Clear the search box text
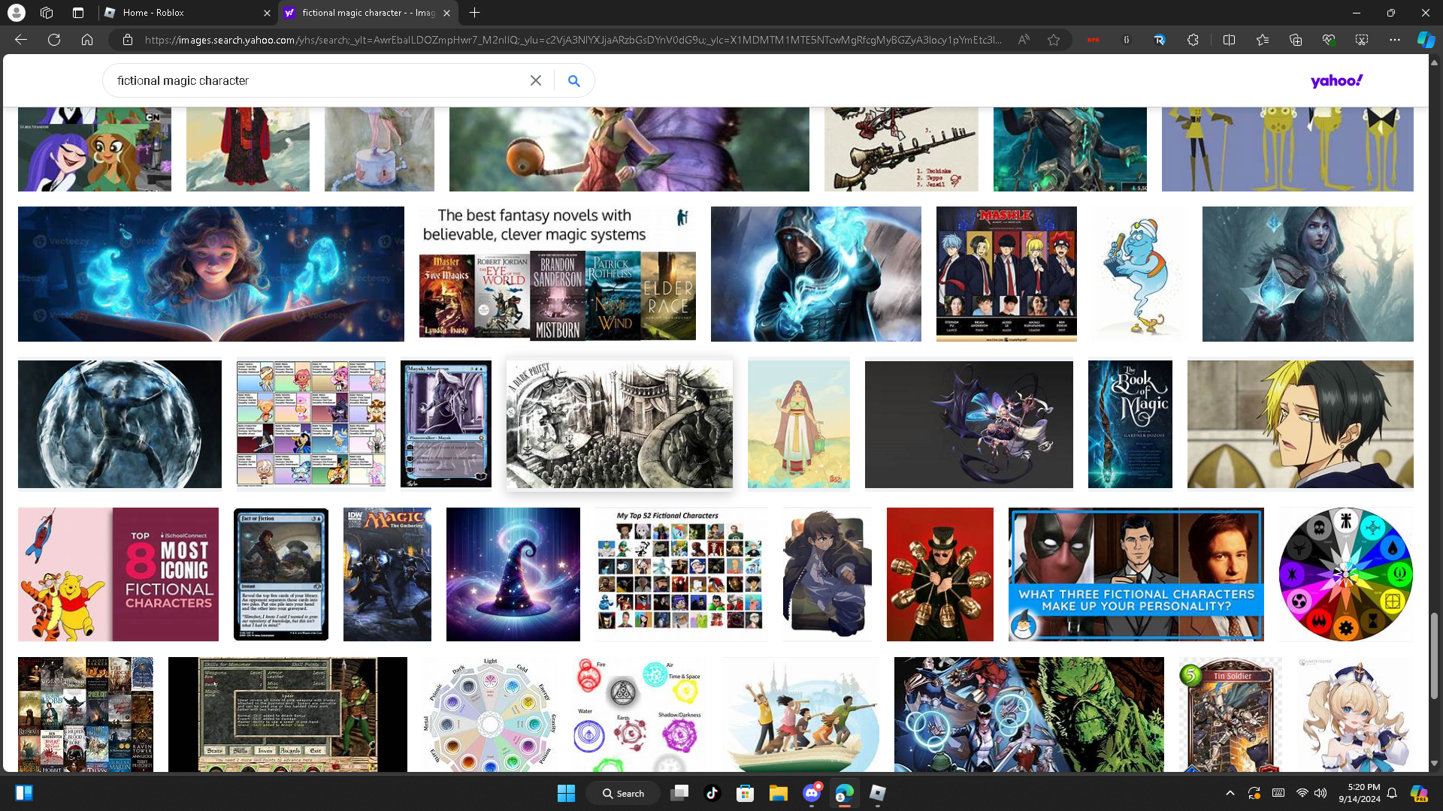This screenshot has height=811, width=1443. pyautogui.click(x=535, y=81)
